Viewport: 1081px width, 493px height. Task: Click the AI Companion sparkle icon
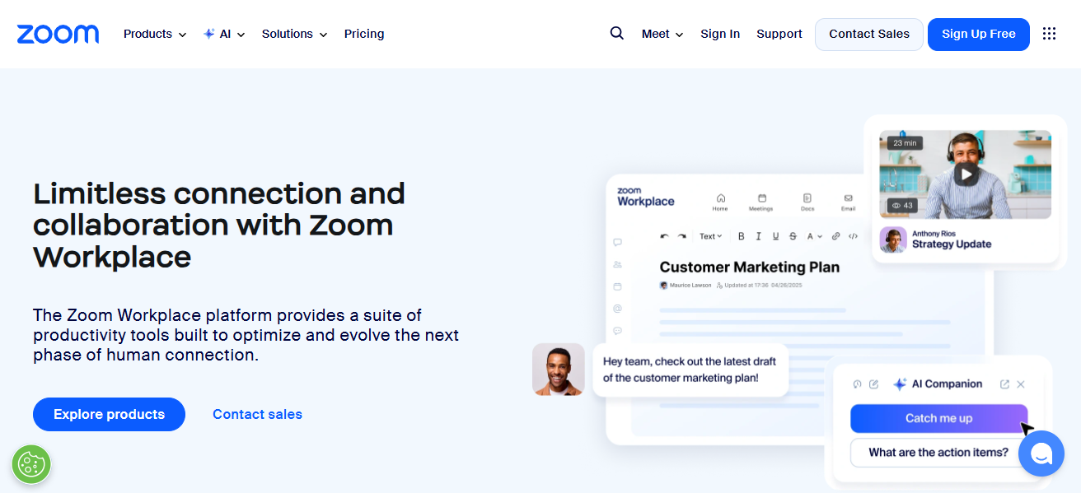click(x=900, y=384)
